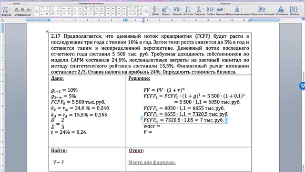Insert the not-equal (≠) symbol
Screen dimensions: 305x172
[124, 14]
